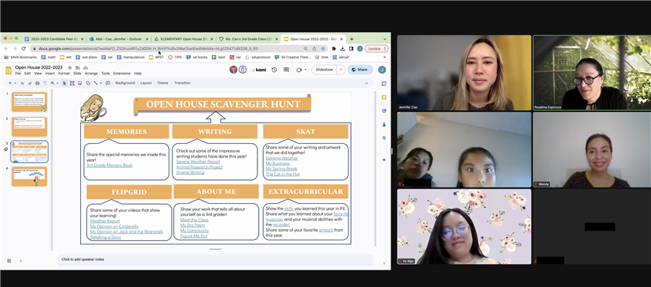This screenshot has width=651, height=287.
Task: Toggle the grid view button at bottom left
Action: point(9,261)
